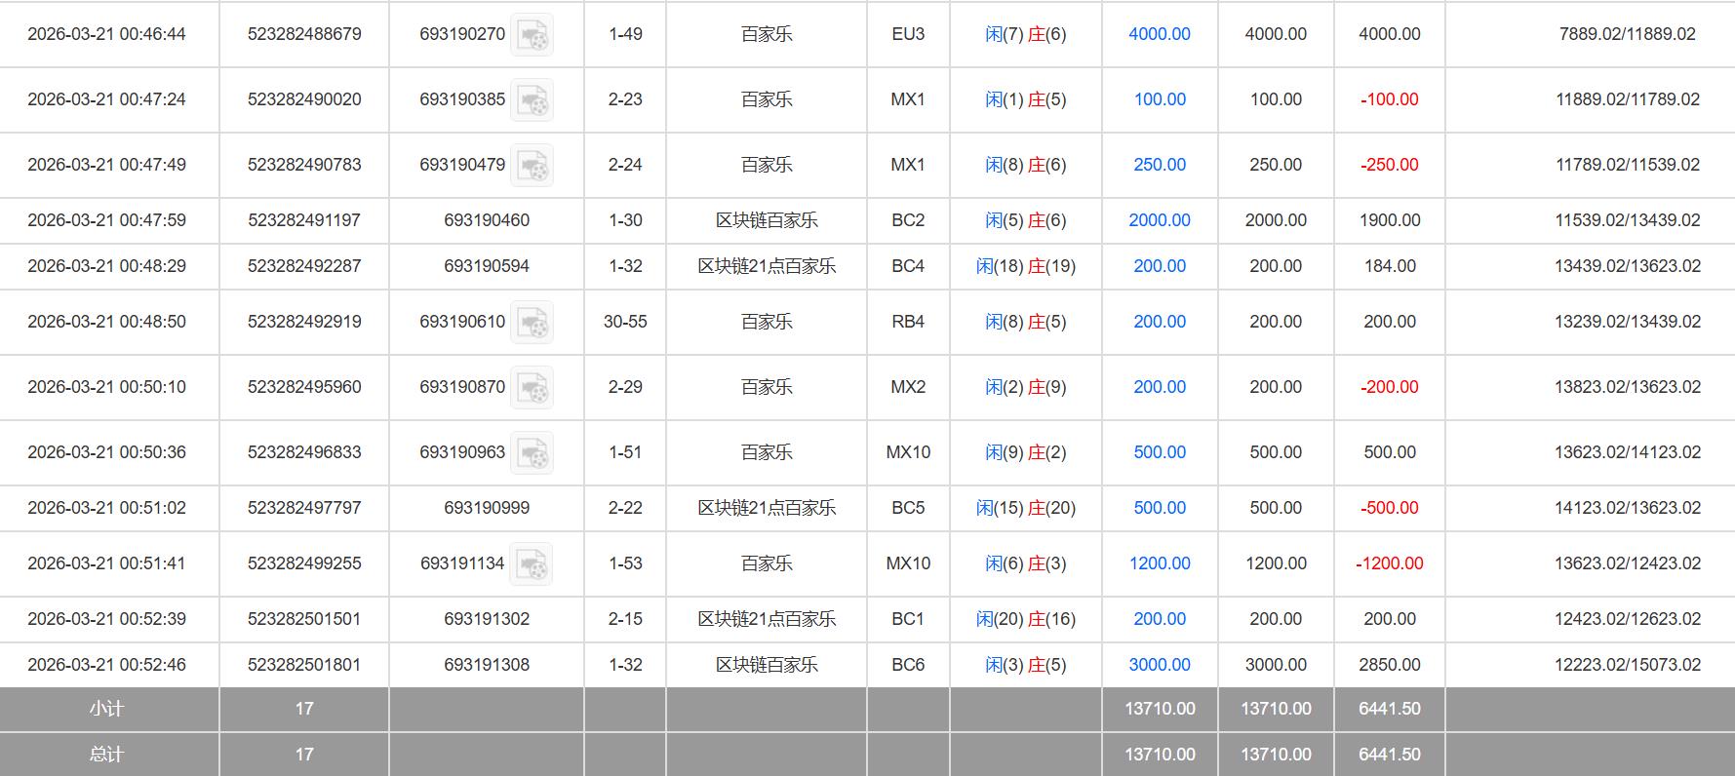Image resolution: width=1735 pixels, height=776 pixels.
Task: Open the blue 4000.00 bet amount
Action: point(1159,34)
